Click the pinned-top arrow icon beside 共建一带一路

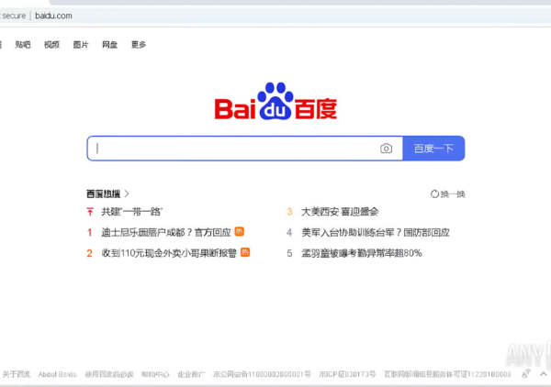pos(90,212)
